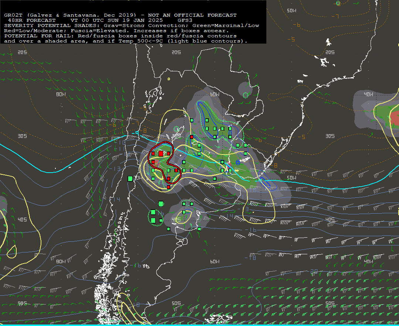399x326 pixels.
Task: Click the "SEVERITY POTENTIAL SHADES" legend line
Action: pyautogui.click(x=132, y=26)
